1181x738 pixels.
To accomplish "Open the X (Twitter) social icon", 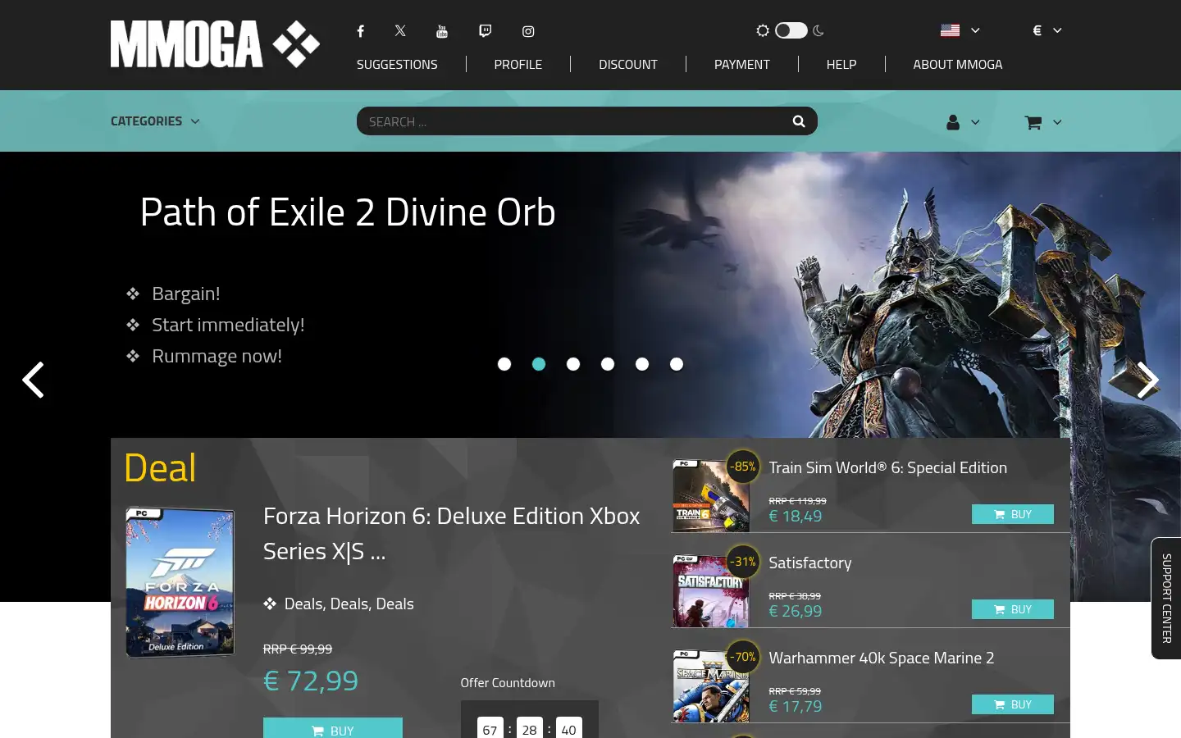I will 400,31.
